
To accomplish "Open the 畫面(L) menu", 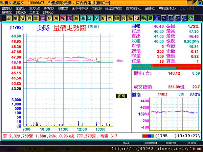I will click(x=7, y=8).
